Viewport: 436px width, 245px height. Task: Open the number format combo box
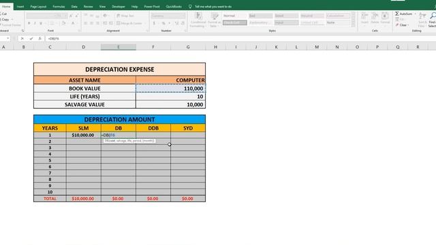click(168, 16)
